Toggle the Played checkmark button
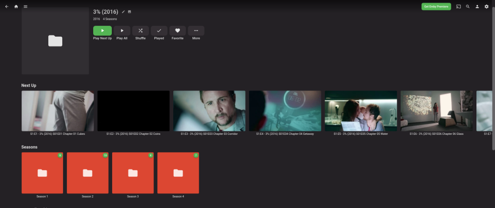 tap(159, 31)
